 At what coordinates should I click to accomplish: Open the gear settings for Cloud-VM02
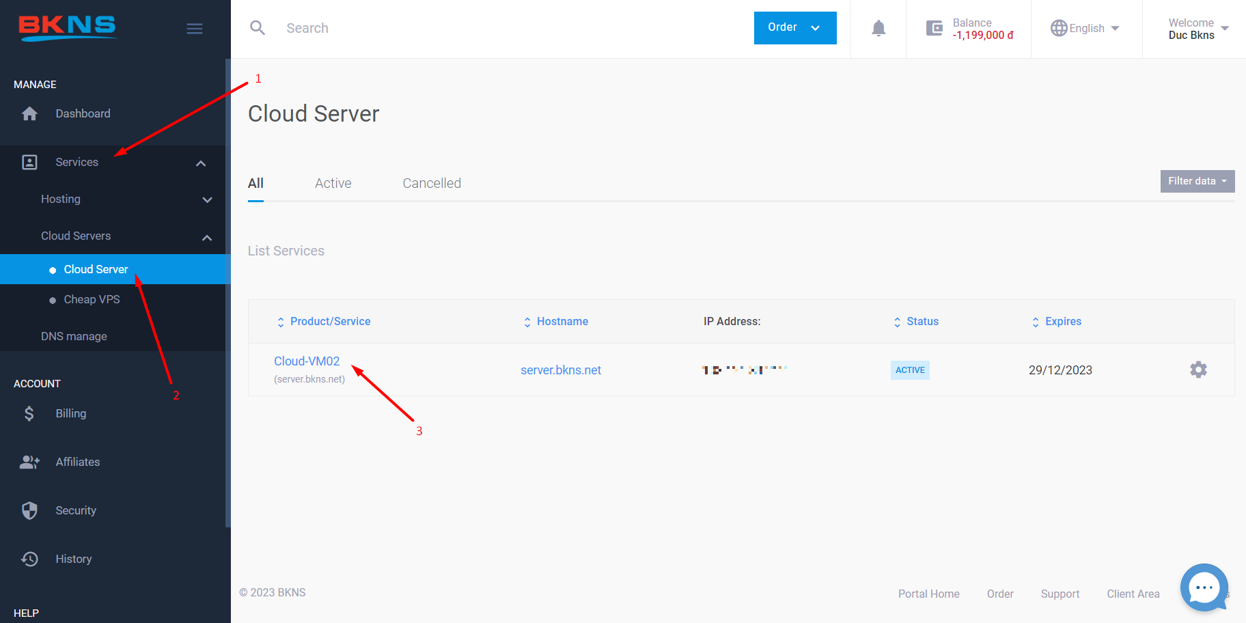1198,370
